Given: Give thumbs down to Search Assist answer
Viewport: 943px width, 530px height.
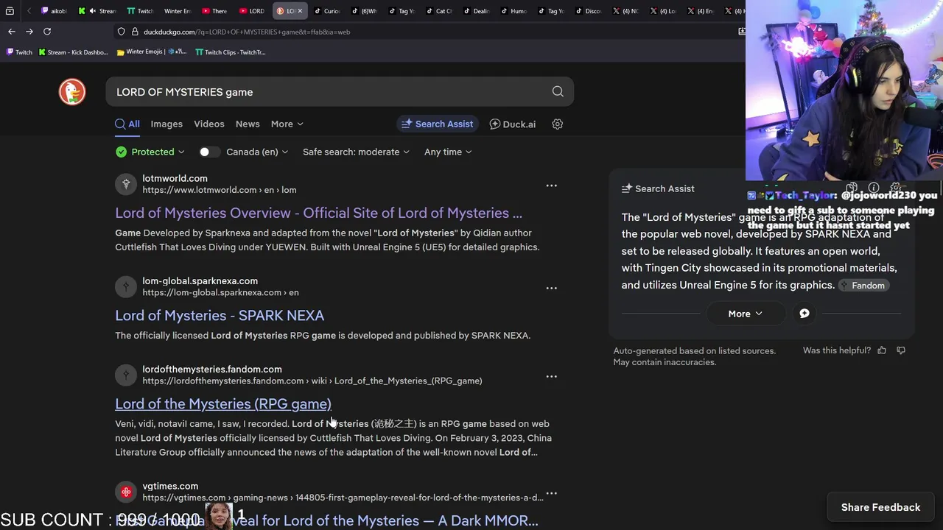Looking at the screenshot, I should 901,350.
